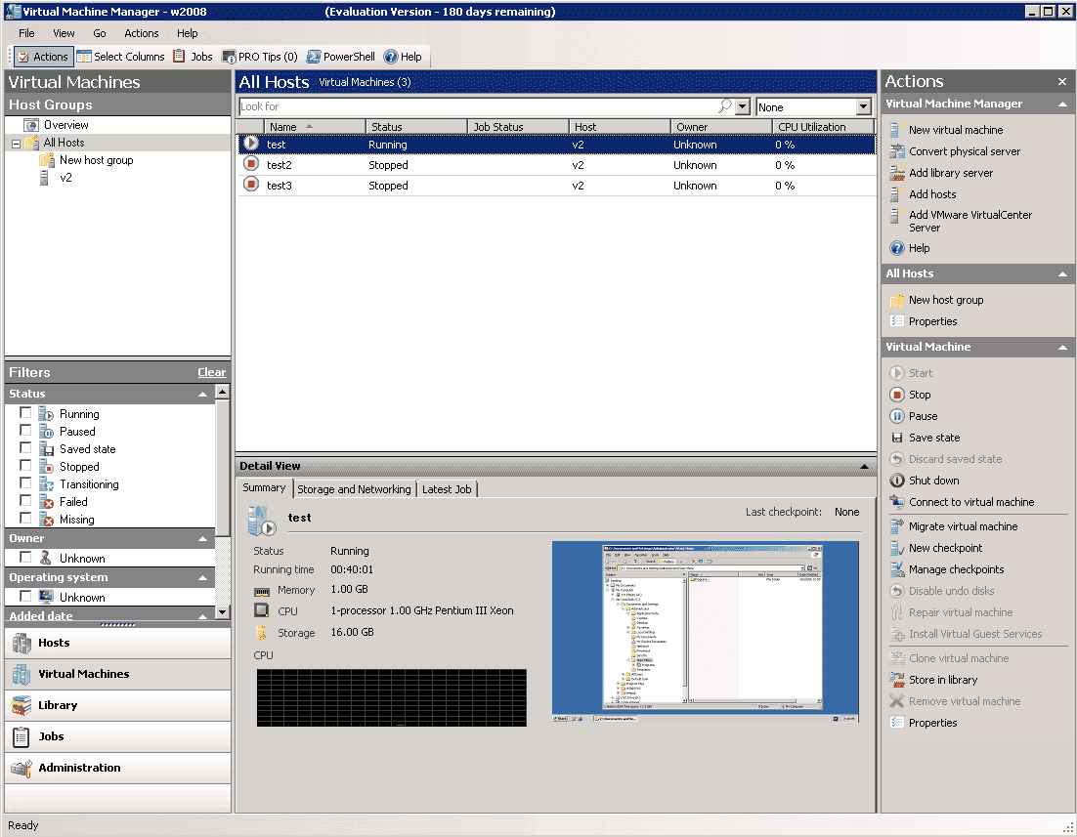Go to the Jobs view
The height and width of the screenshot is (837, 1077).
[118, 736]
